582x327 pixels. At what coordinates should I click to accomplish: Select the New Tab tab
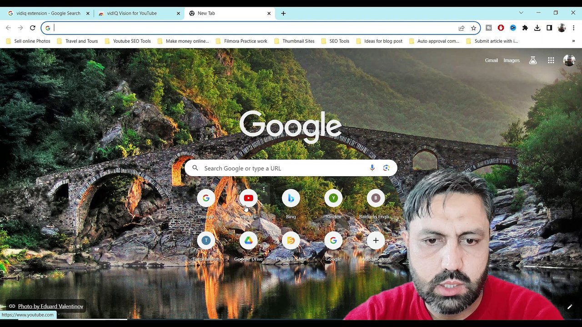pyautogui.click(x=229, y=13)
